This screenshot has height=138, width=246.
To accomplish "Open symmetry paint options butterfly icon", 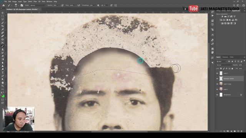I will (116, 5).
